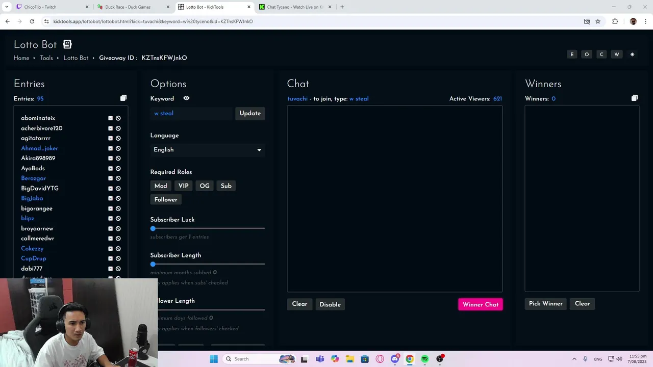This screenshot has height=367, width=653.
Task: Open Chrome tab search dropdown arrow
Action: click(x=7, y=7)
